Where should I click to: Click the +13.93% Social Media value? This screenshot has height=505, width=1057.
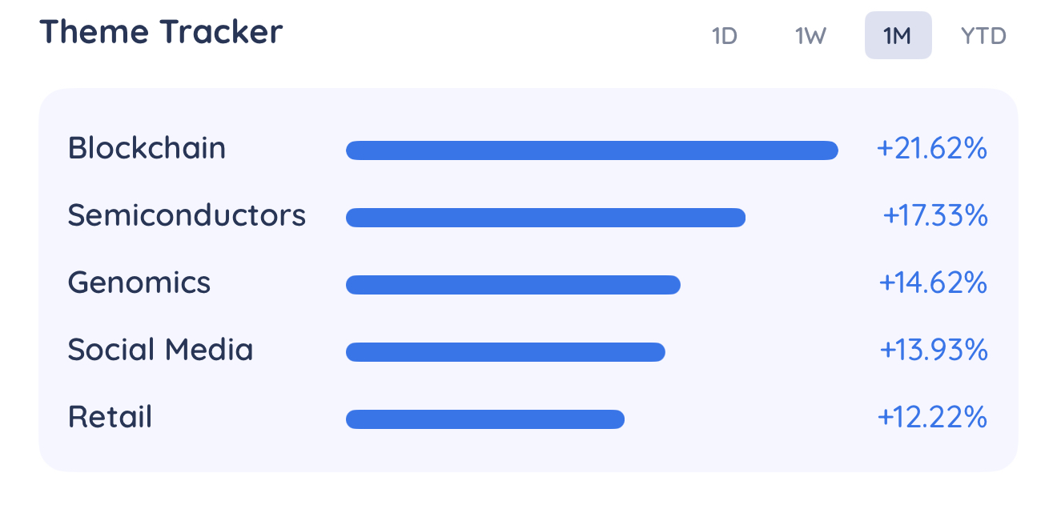click(933, 350)
